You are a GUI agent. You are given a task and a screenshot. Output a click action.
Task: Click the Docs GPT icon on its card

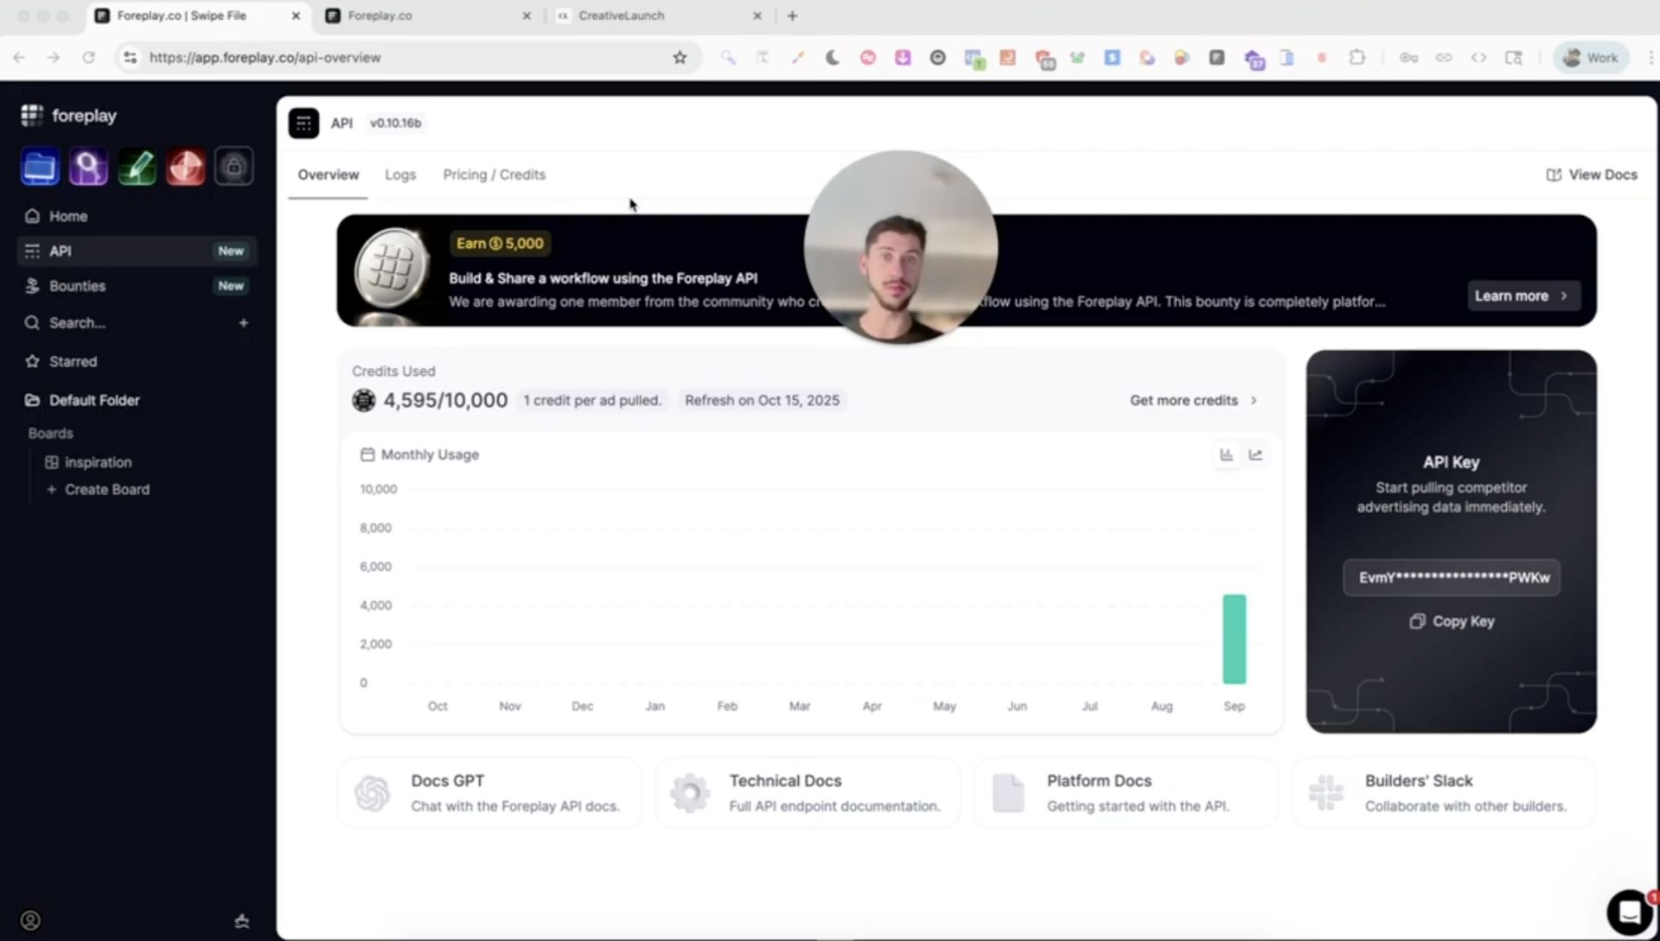click(x=372, y=792)
